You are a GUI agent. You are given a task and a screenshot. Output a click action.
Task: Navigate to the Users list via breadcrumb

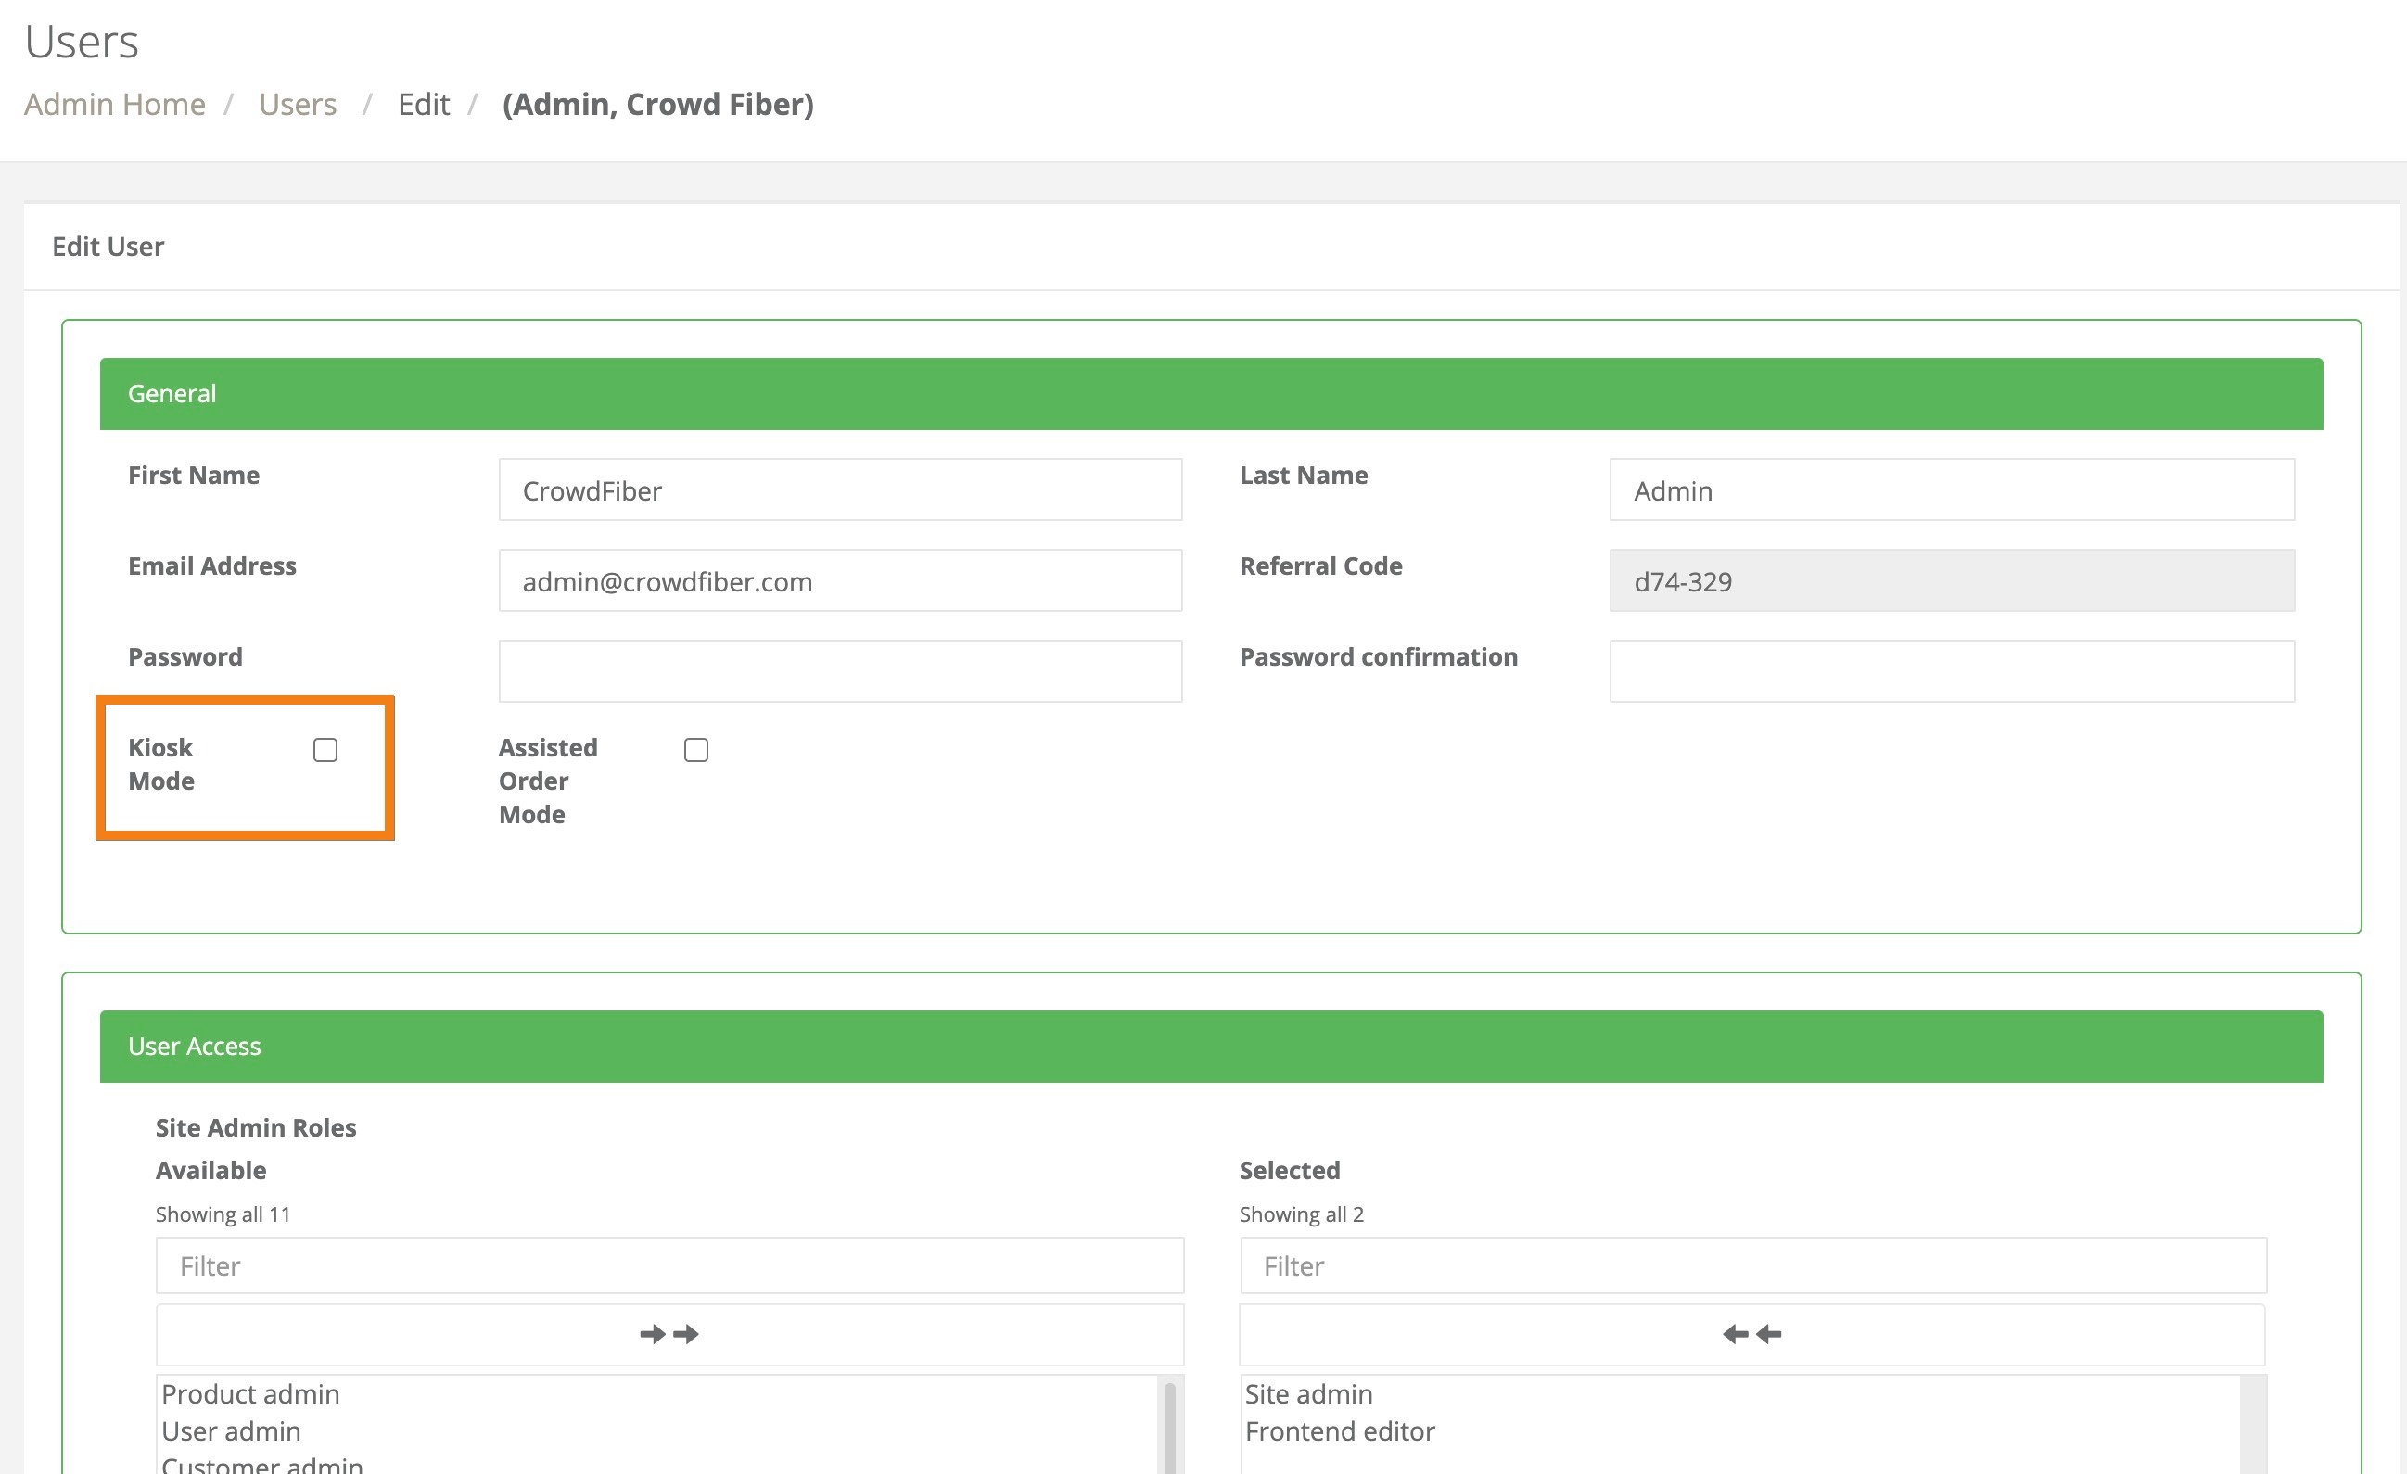[298, 105]
